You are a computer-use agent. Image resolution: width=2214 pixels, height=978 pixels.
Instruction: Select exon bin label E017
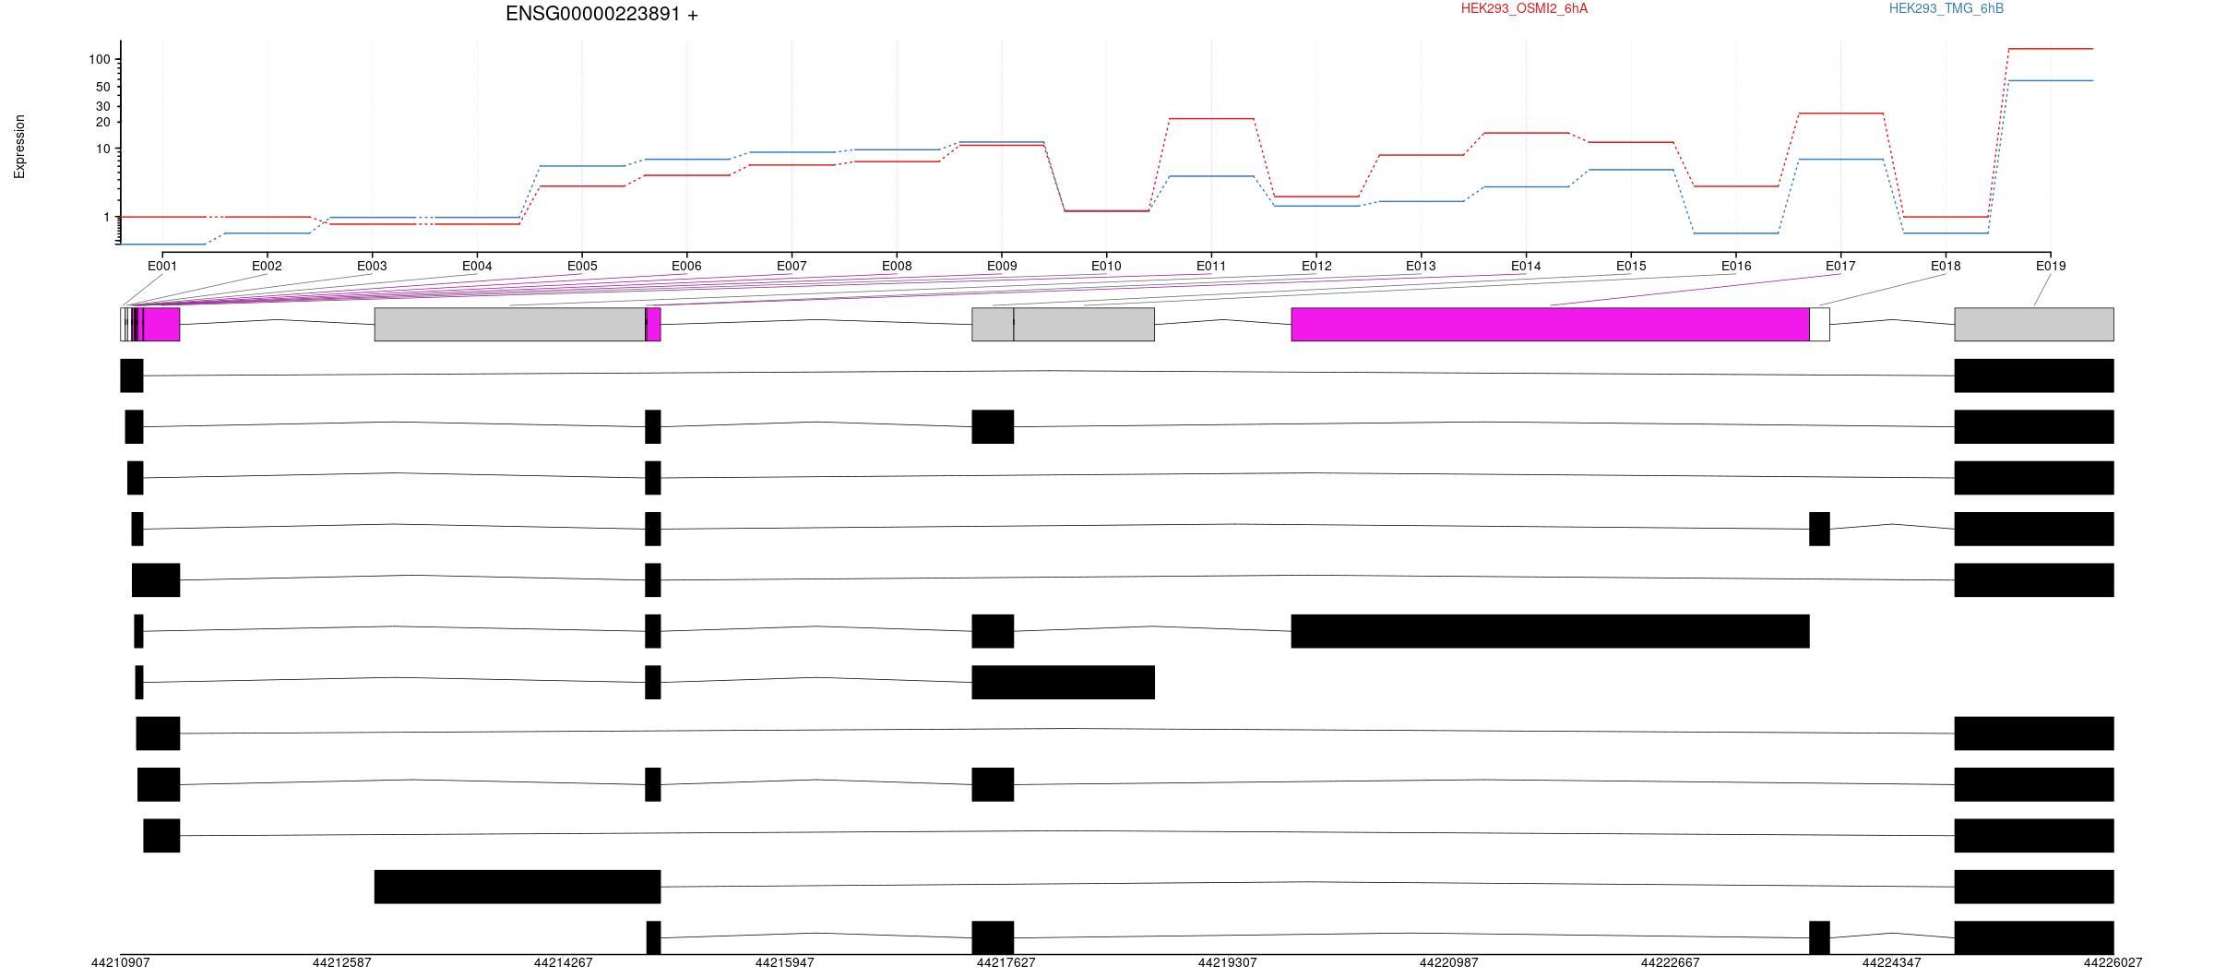point(1840,267)
